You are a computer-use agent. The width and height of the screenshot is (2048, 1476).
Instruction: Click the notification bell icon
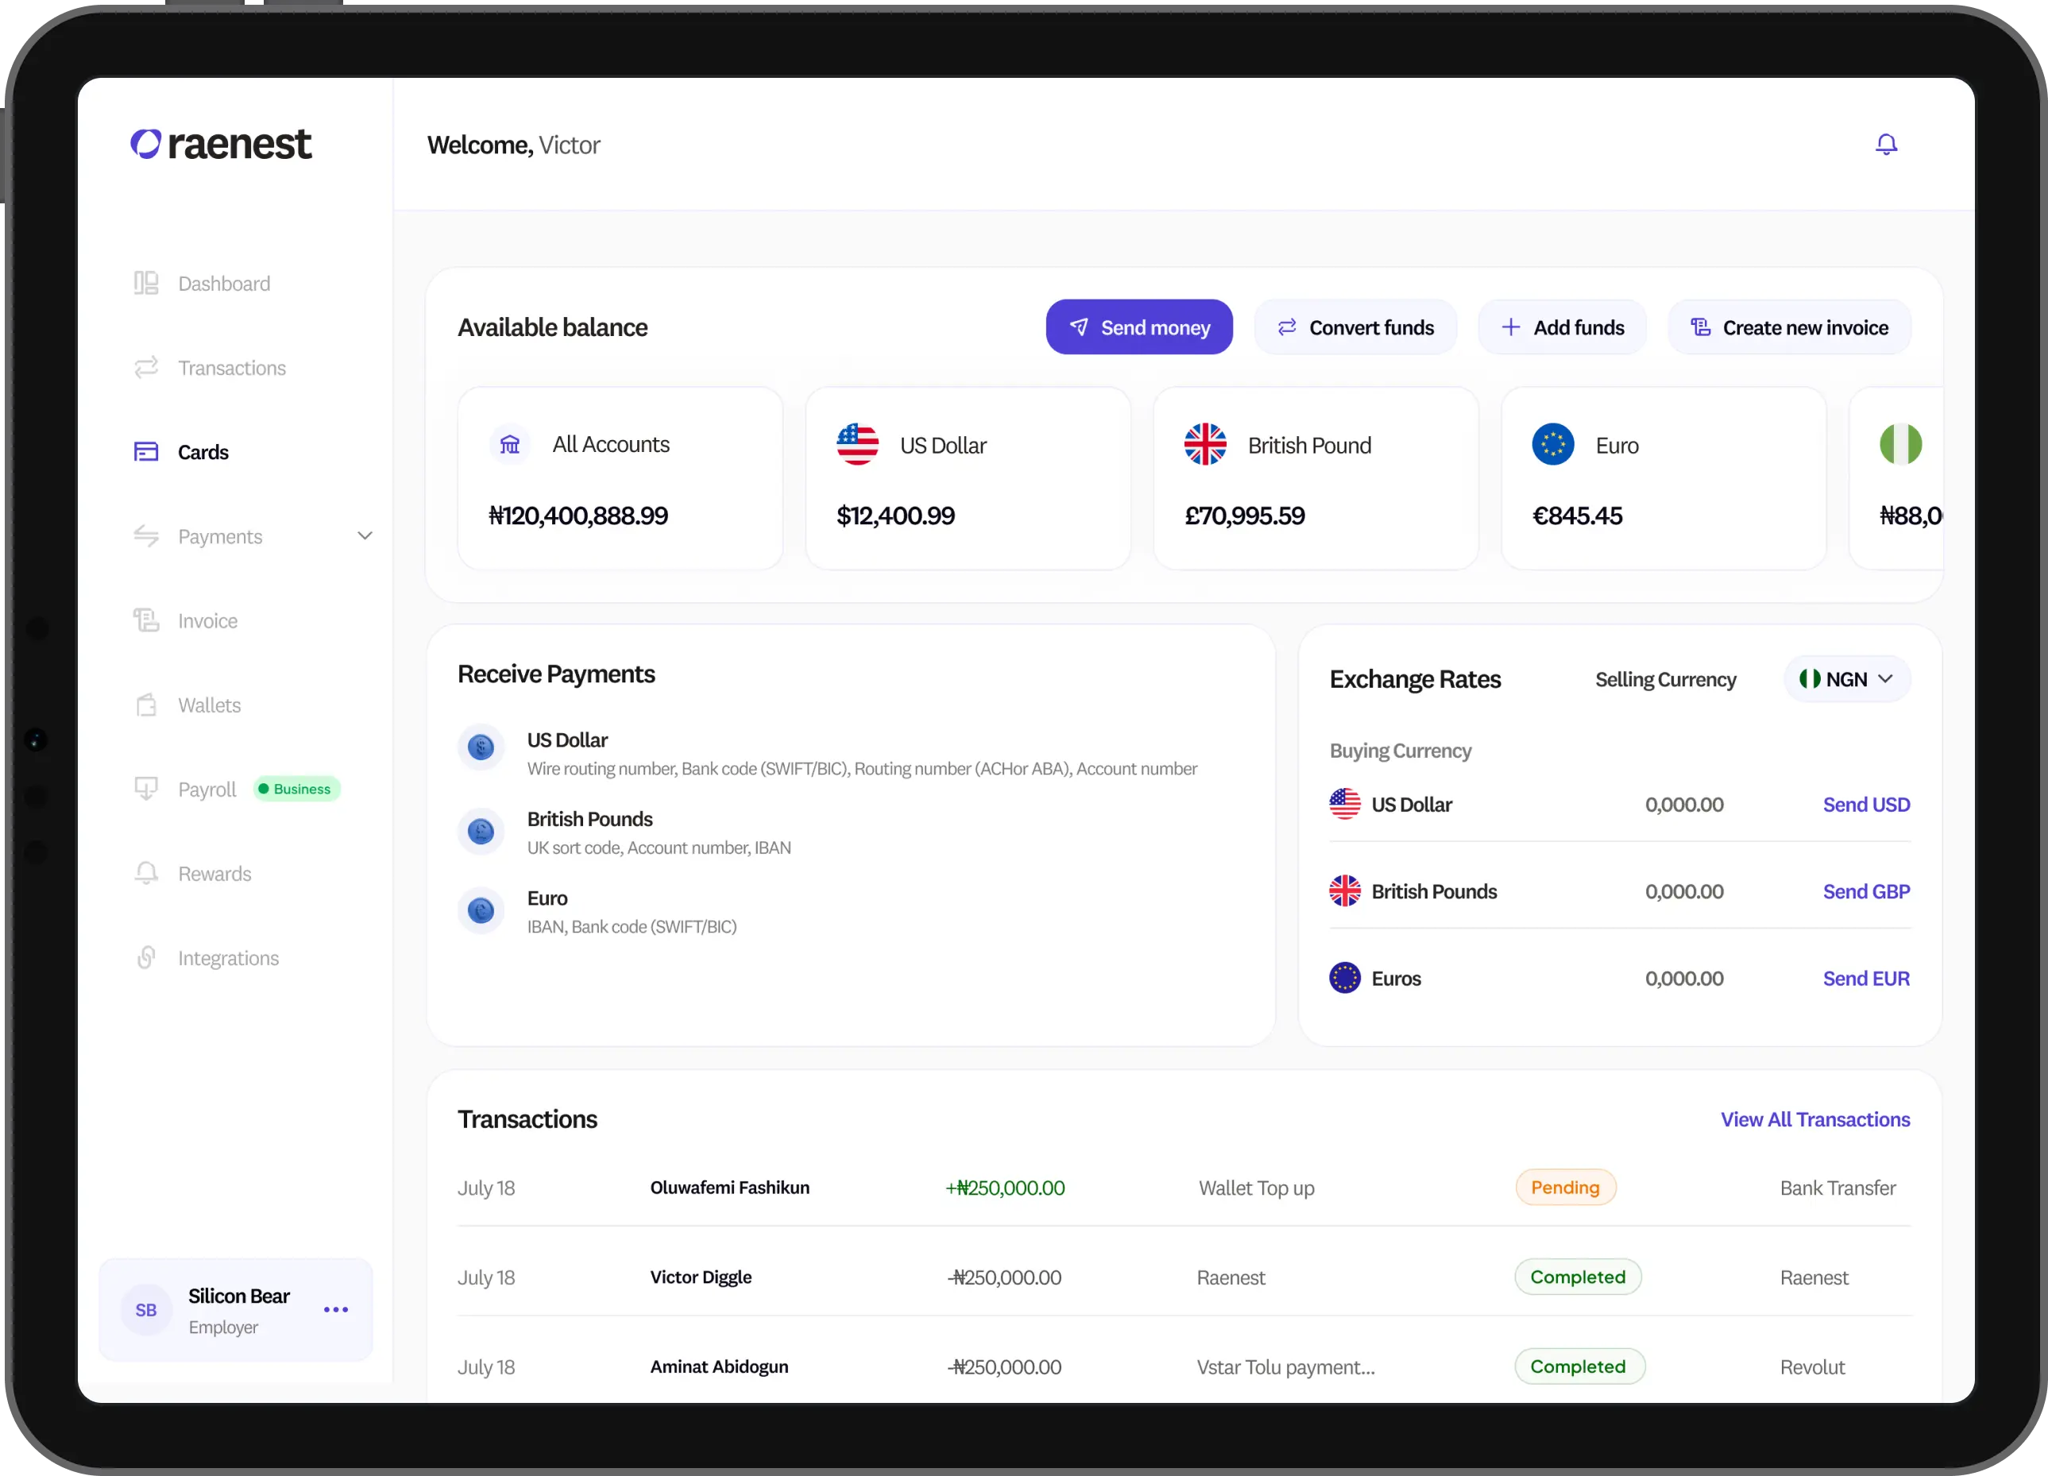pyautogui.click(x=1885, y=145)
